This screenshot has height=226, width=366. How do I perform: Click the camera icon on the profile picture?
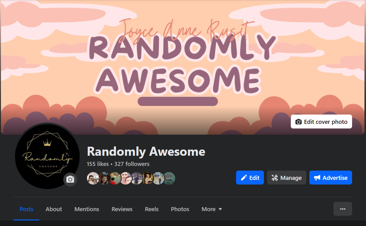(70, 179)
